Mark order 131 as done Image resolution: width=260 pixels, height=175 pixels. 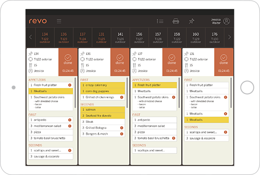point(223,62)
